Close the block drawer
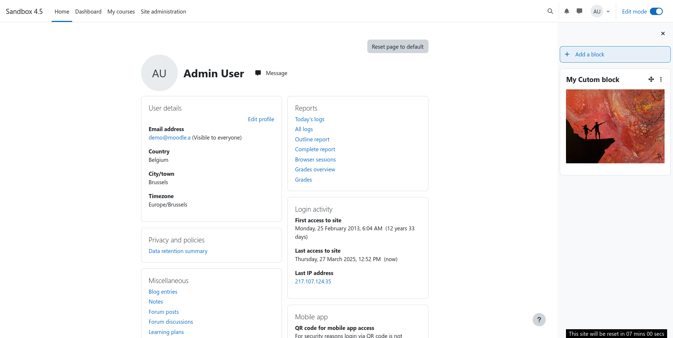 [x=663, y=33]
